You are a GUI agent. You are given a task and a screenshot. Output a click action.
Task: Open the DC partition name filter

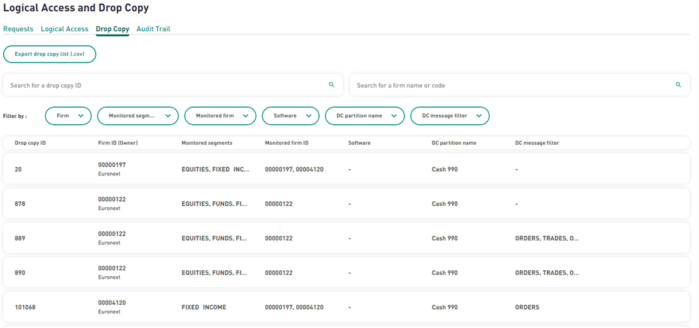click(365, 116)
